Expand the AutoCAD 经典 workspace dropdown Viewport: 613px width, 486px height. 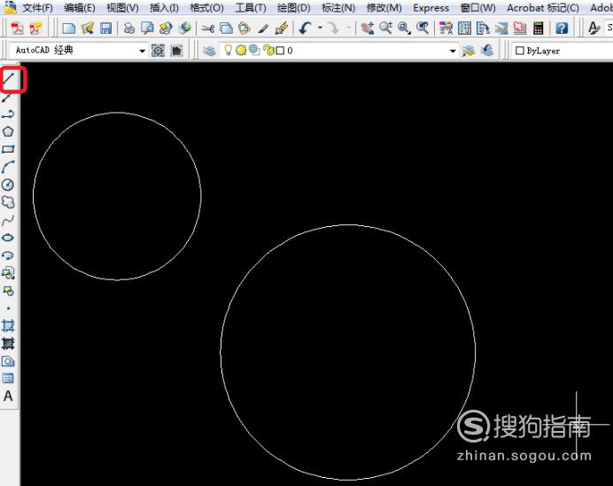pos(142,51)
